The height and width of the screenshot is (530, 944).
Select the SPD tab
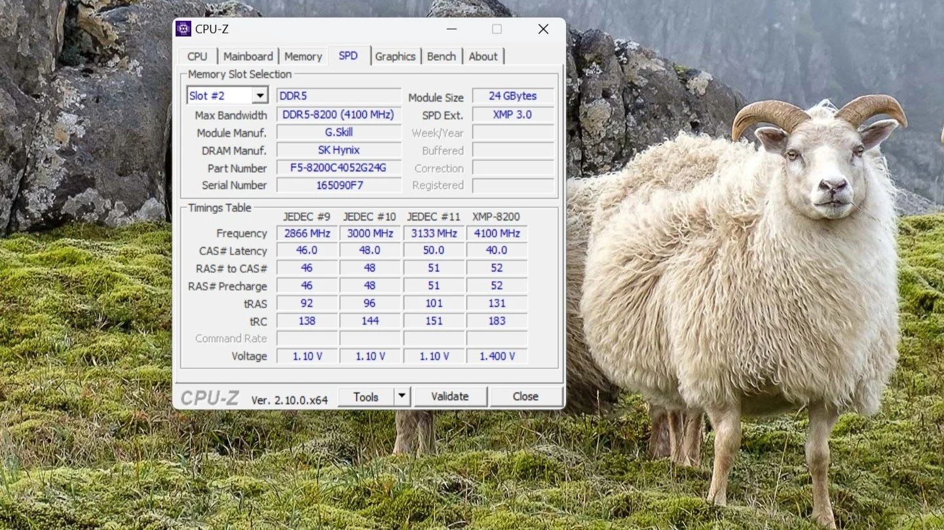tap(349, 56)
